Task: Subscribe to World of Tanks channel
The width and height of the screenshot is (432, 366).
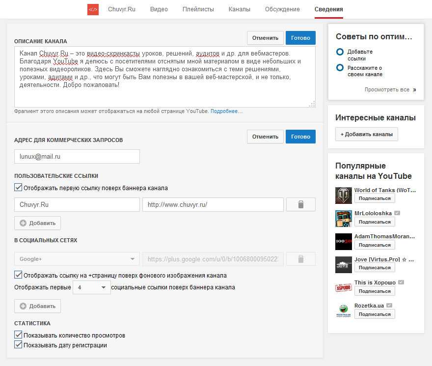Action: click(375, 198)
